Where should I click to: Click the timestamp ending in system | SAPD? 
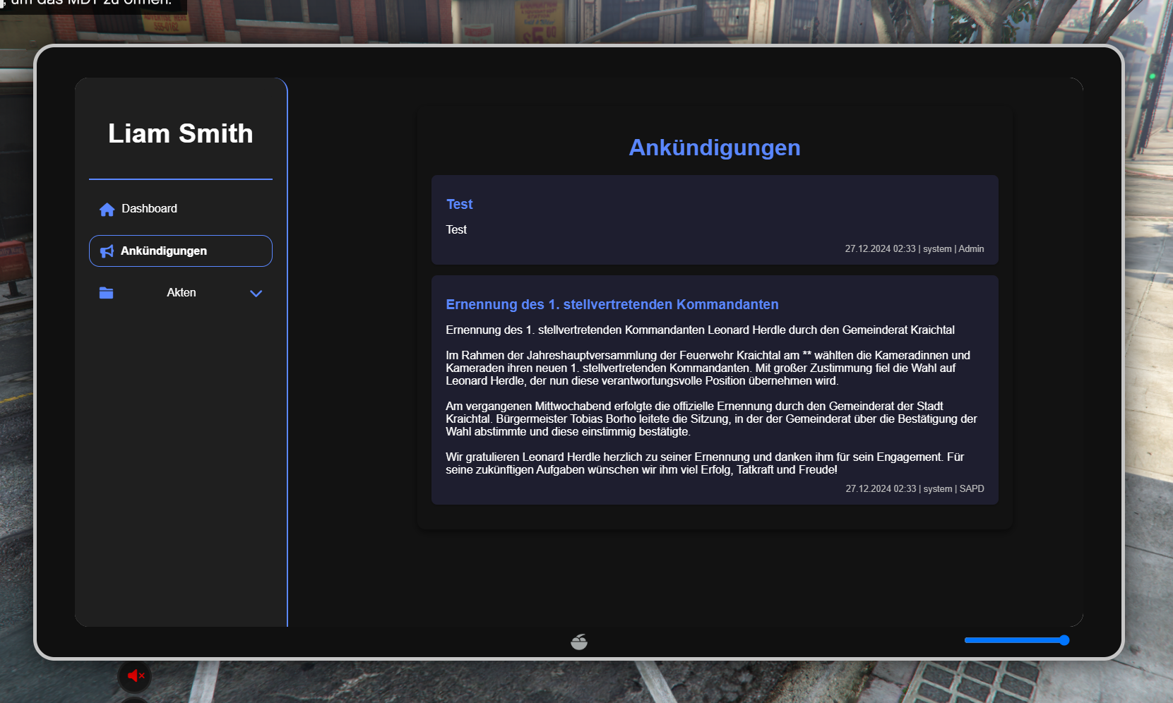tap(915, 488)
